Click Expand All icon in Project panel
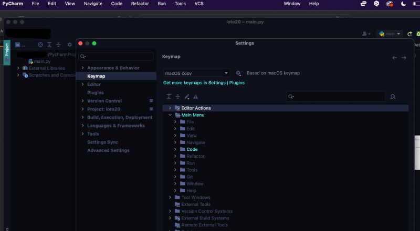Viewport: 420px width, 231px height. [x=49, y=45]
